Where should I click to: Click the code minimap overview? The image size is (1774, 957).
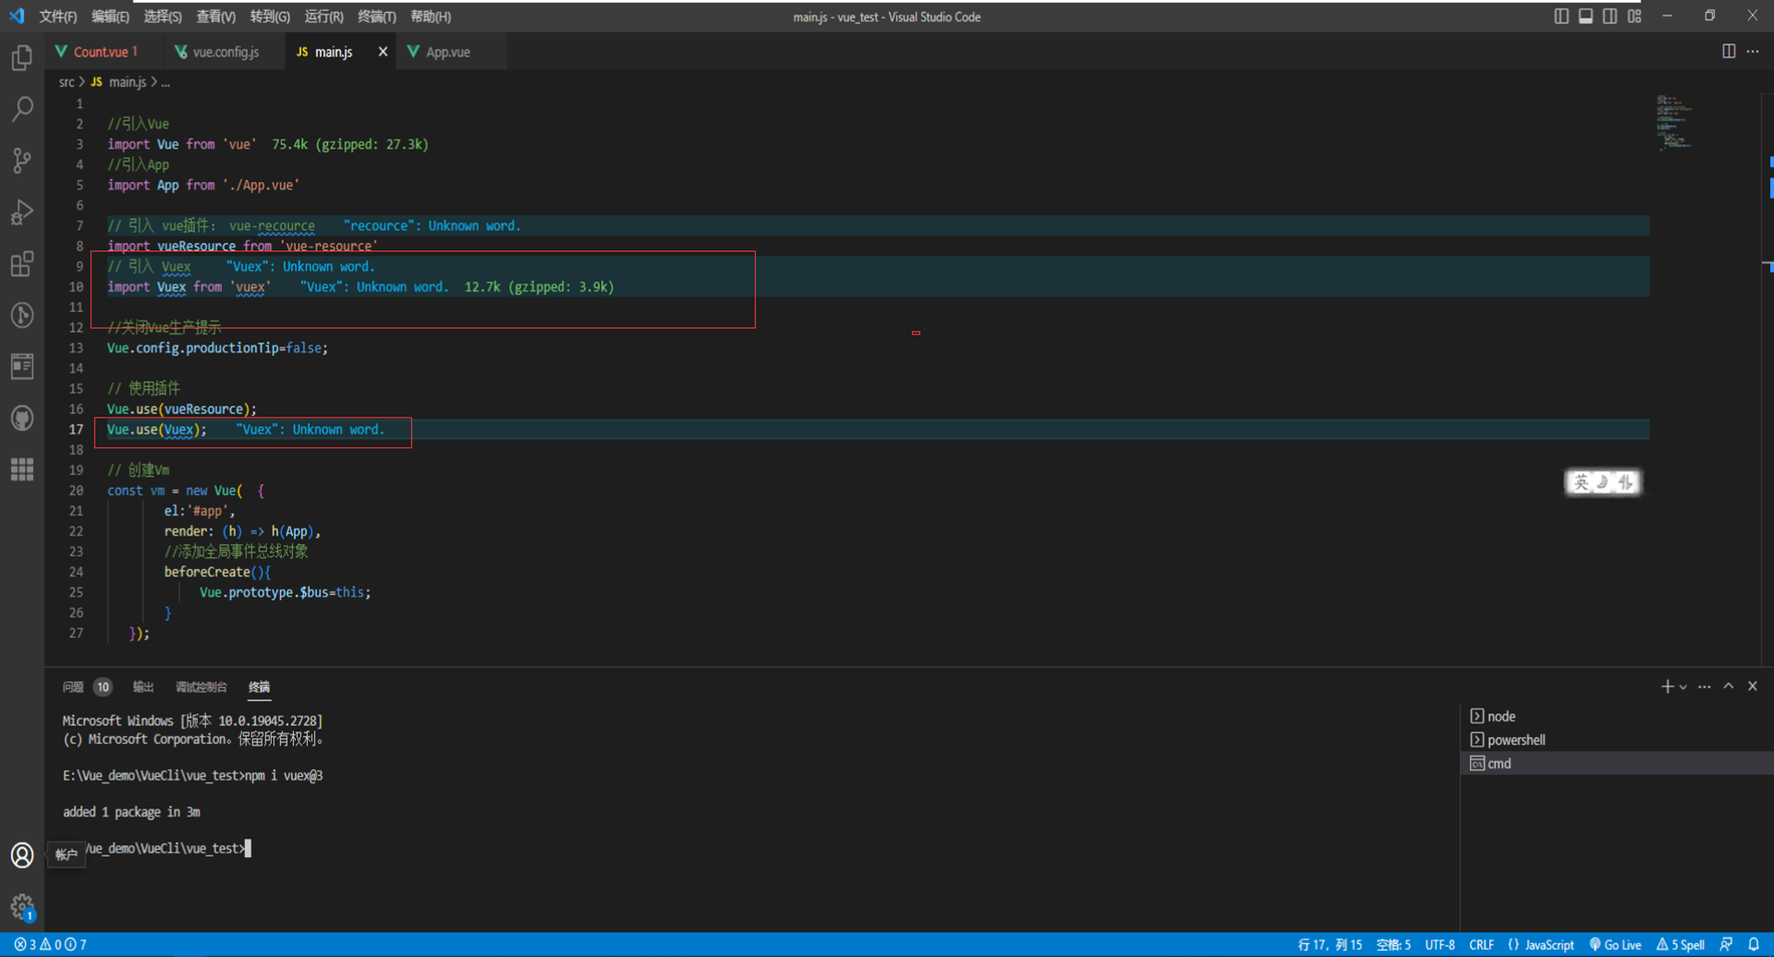point(1673,121)
